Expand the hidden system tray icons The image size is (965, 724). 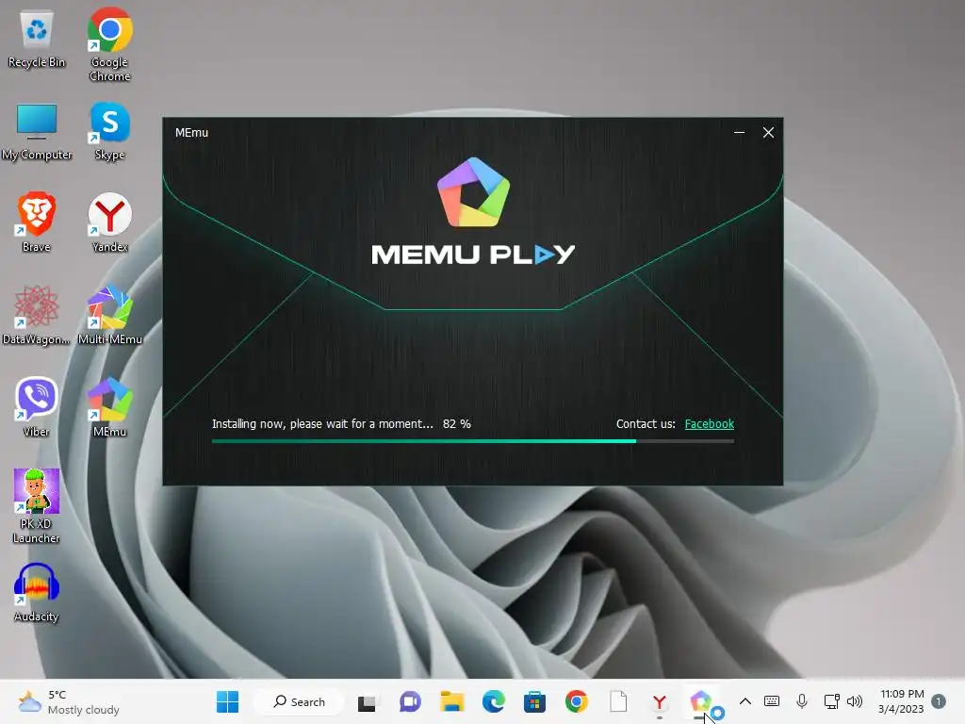tap(744, 701)
